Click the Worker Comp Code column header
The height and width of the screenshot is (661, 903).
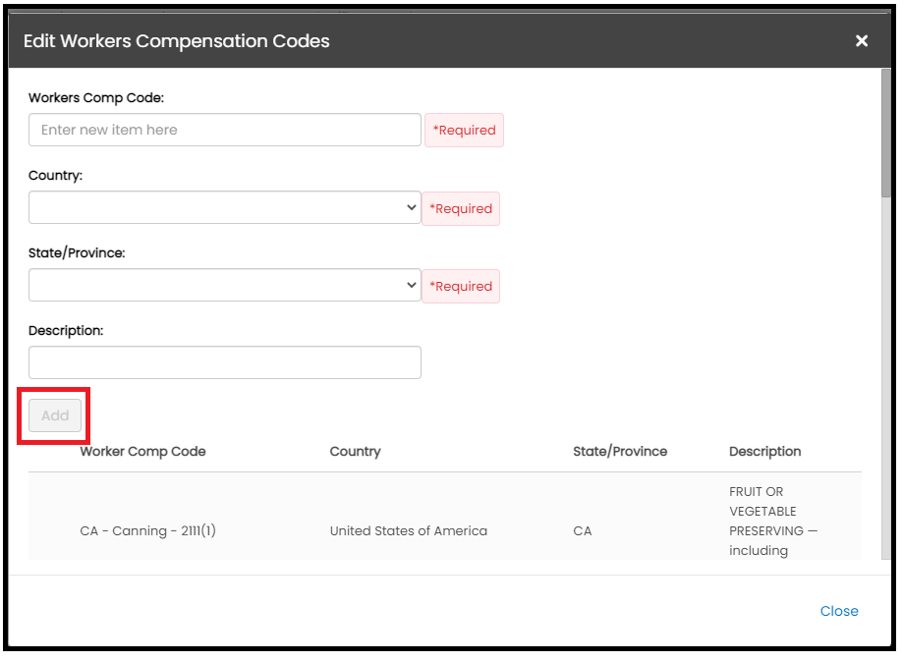(x=144, y=451)
